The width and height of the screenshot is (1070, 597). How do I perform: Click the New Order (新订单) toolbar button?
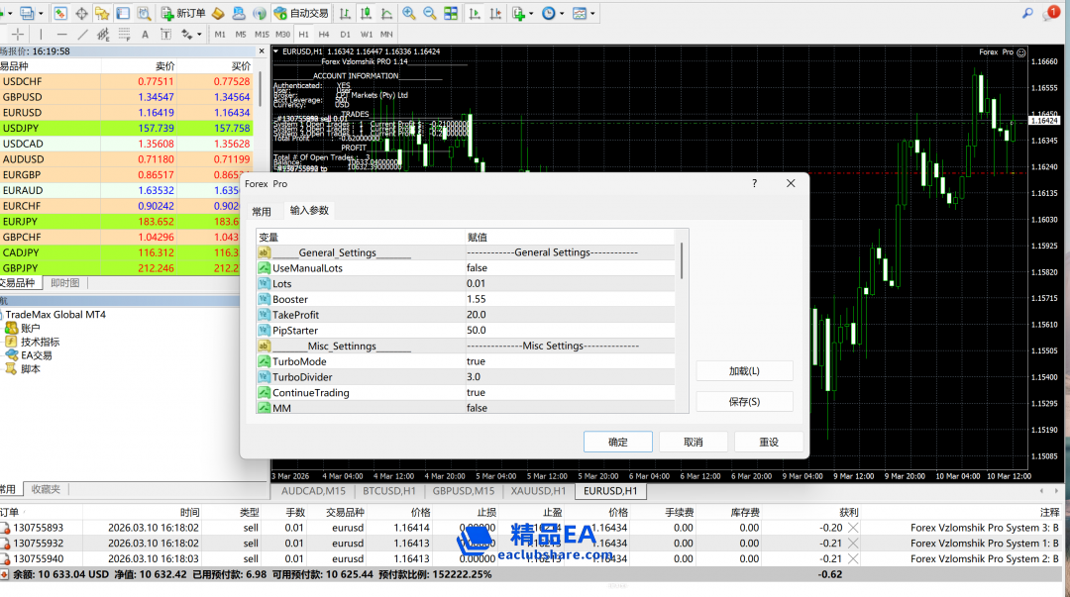[183, 13]
